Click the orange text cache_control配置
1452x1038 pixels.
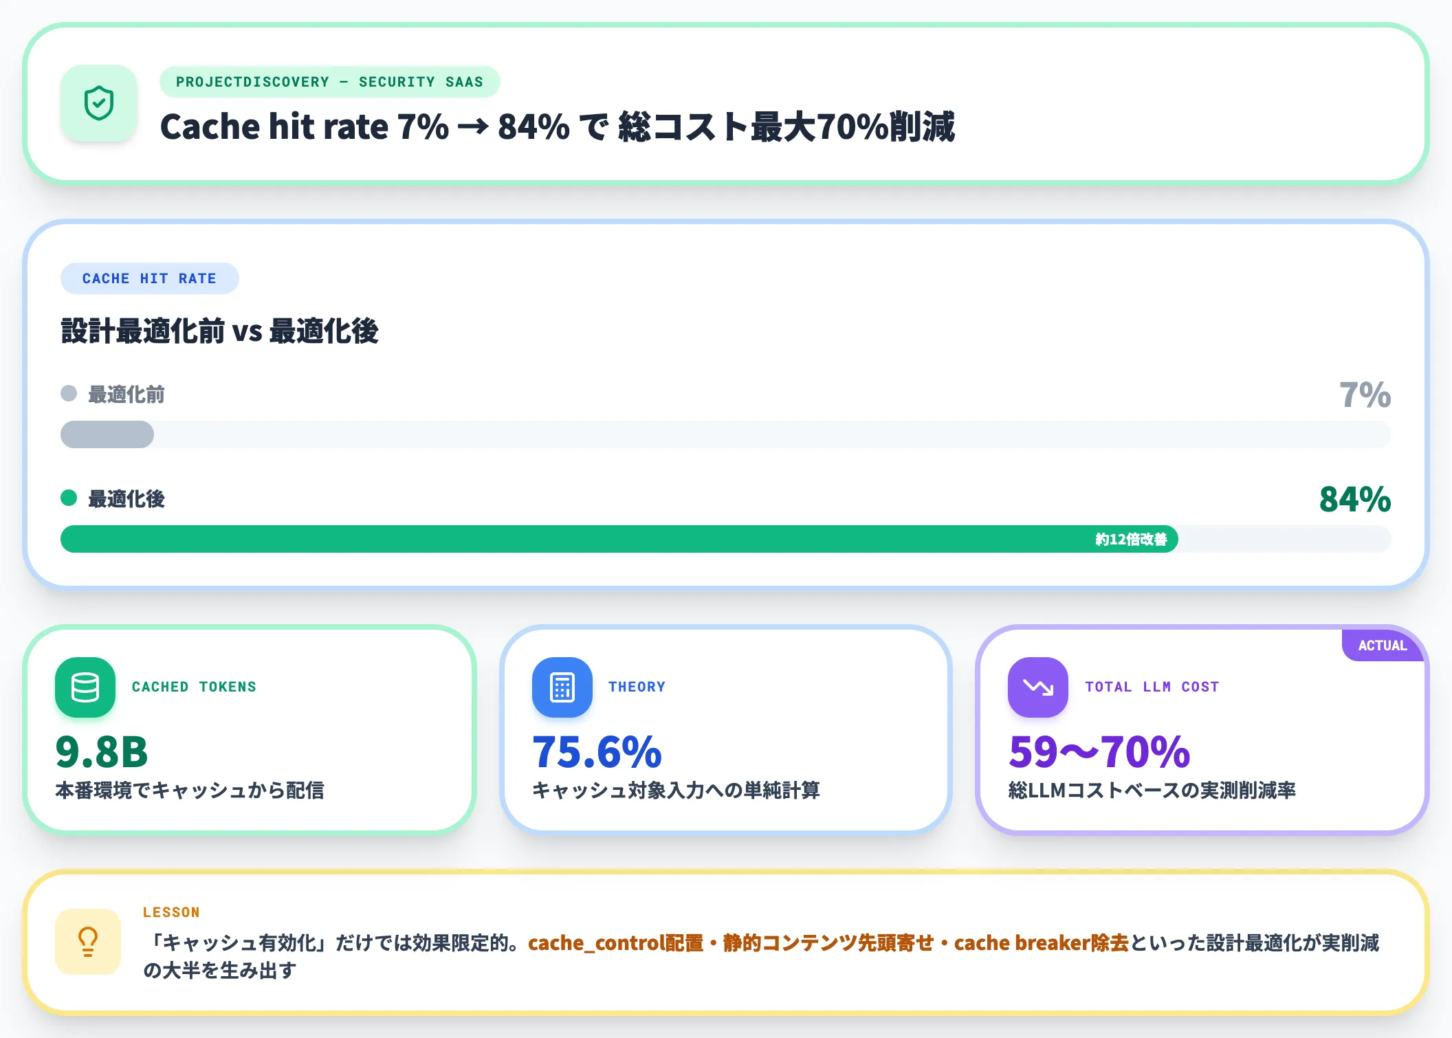(x=615, y=942)
